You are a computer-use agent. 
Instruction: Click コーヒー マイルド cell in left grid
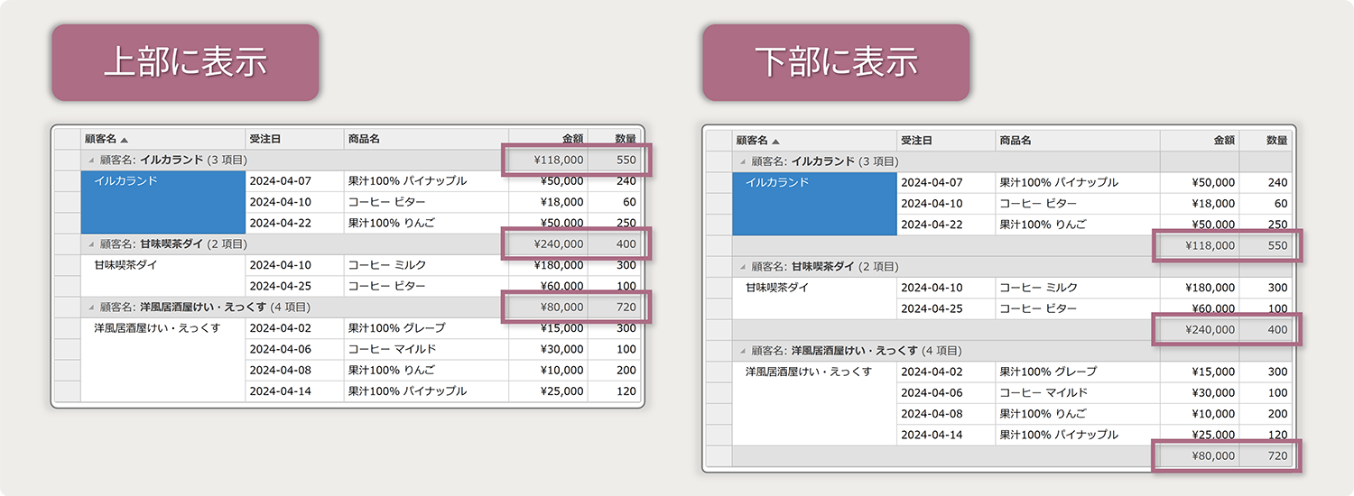[392, 349]
